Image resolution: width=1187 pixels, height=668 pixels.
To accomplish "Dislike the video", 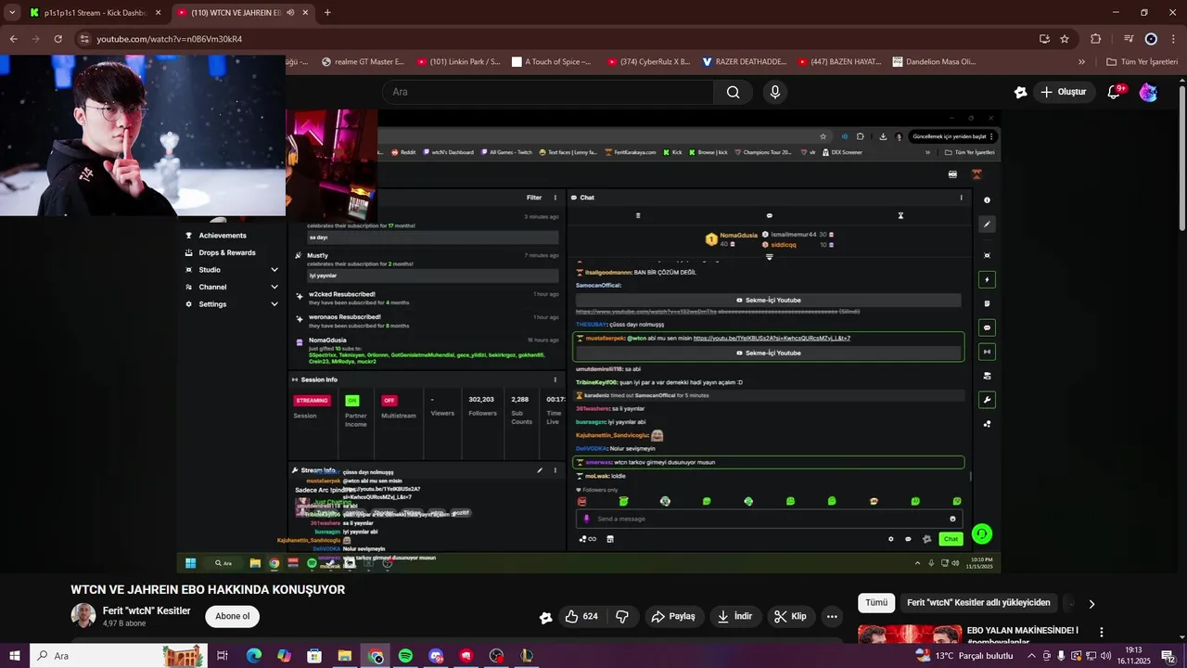I will click(622, 616).
